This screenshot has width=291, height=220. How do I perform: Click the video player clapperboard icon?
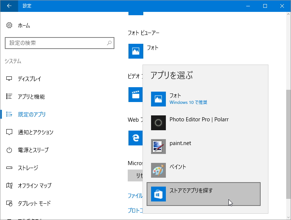[x=136, y=95]
